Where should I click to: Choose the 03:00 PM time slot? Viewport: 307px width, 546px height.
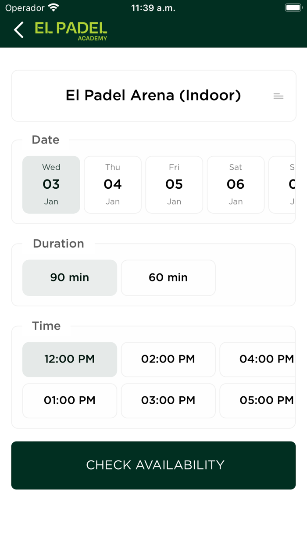[168, 401]
